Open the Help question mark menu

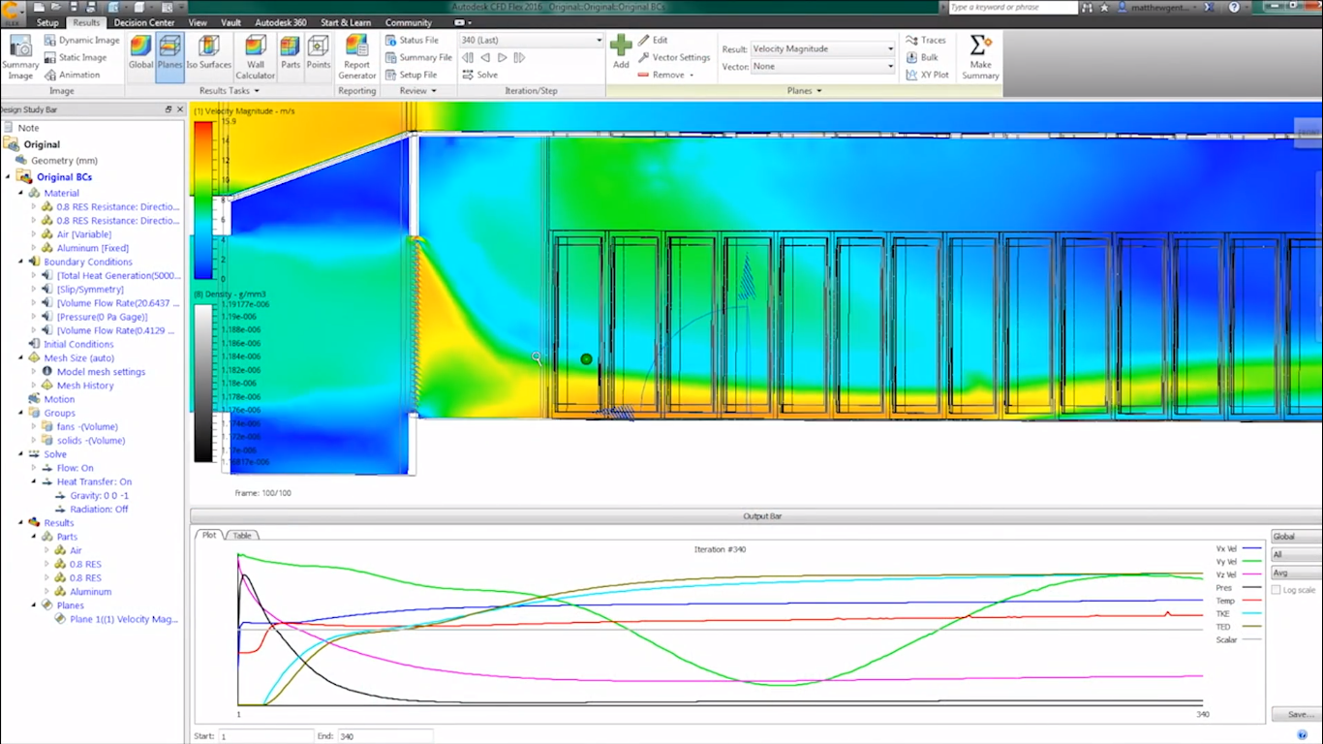(1235, 7)
